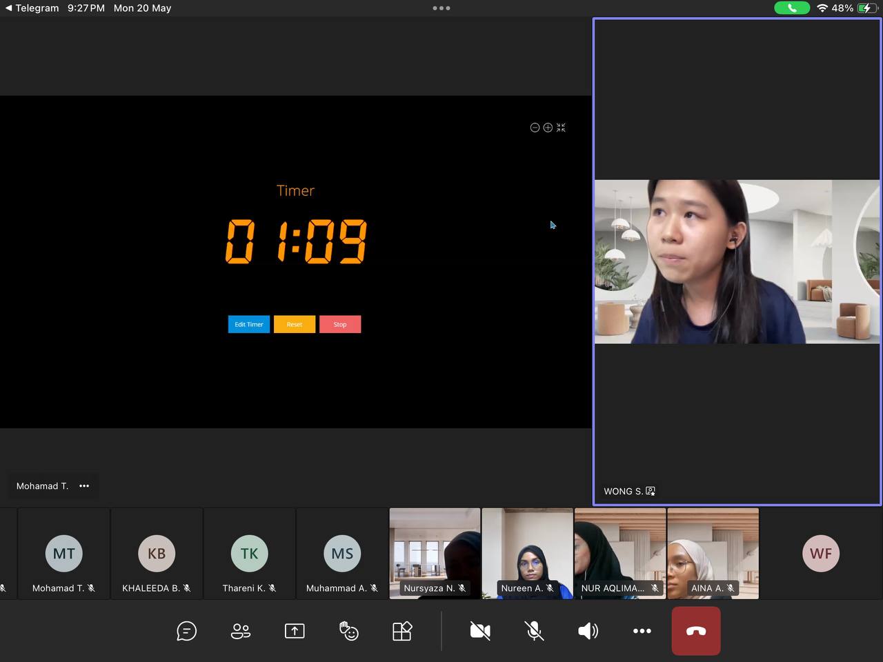Zoom out the shared screen
This screenshot has width=883, height=662.
coord(535,128)
